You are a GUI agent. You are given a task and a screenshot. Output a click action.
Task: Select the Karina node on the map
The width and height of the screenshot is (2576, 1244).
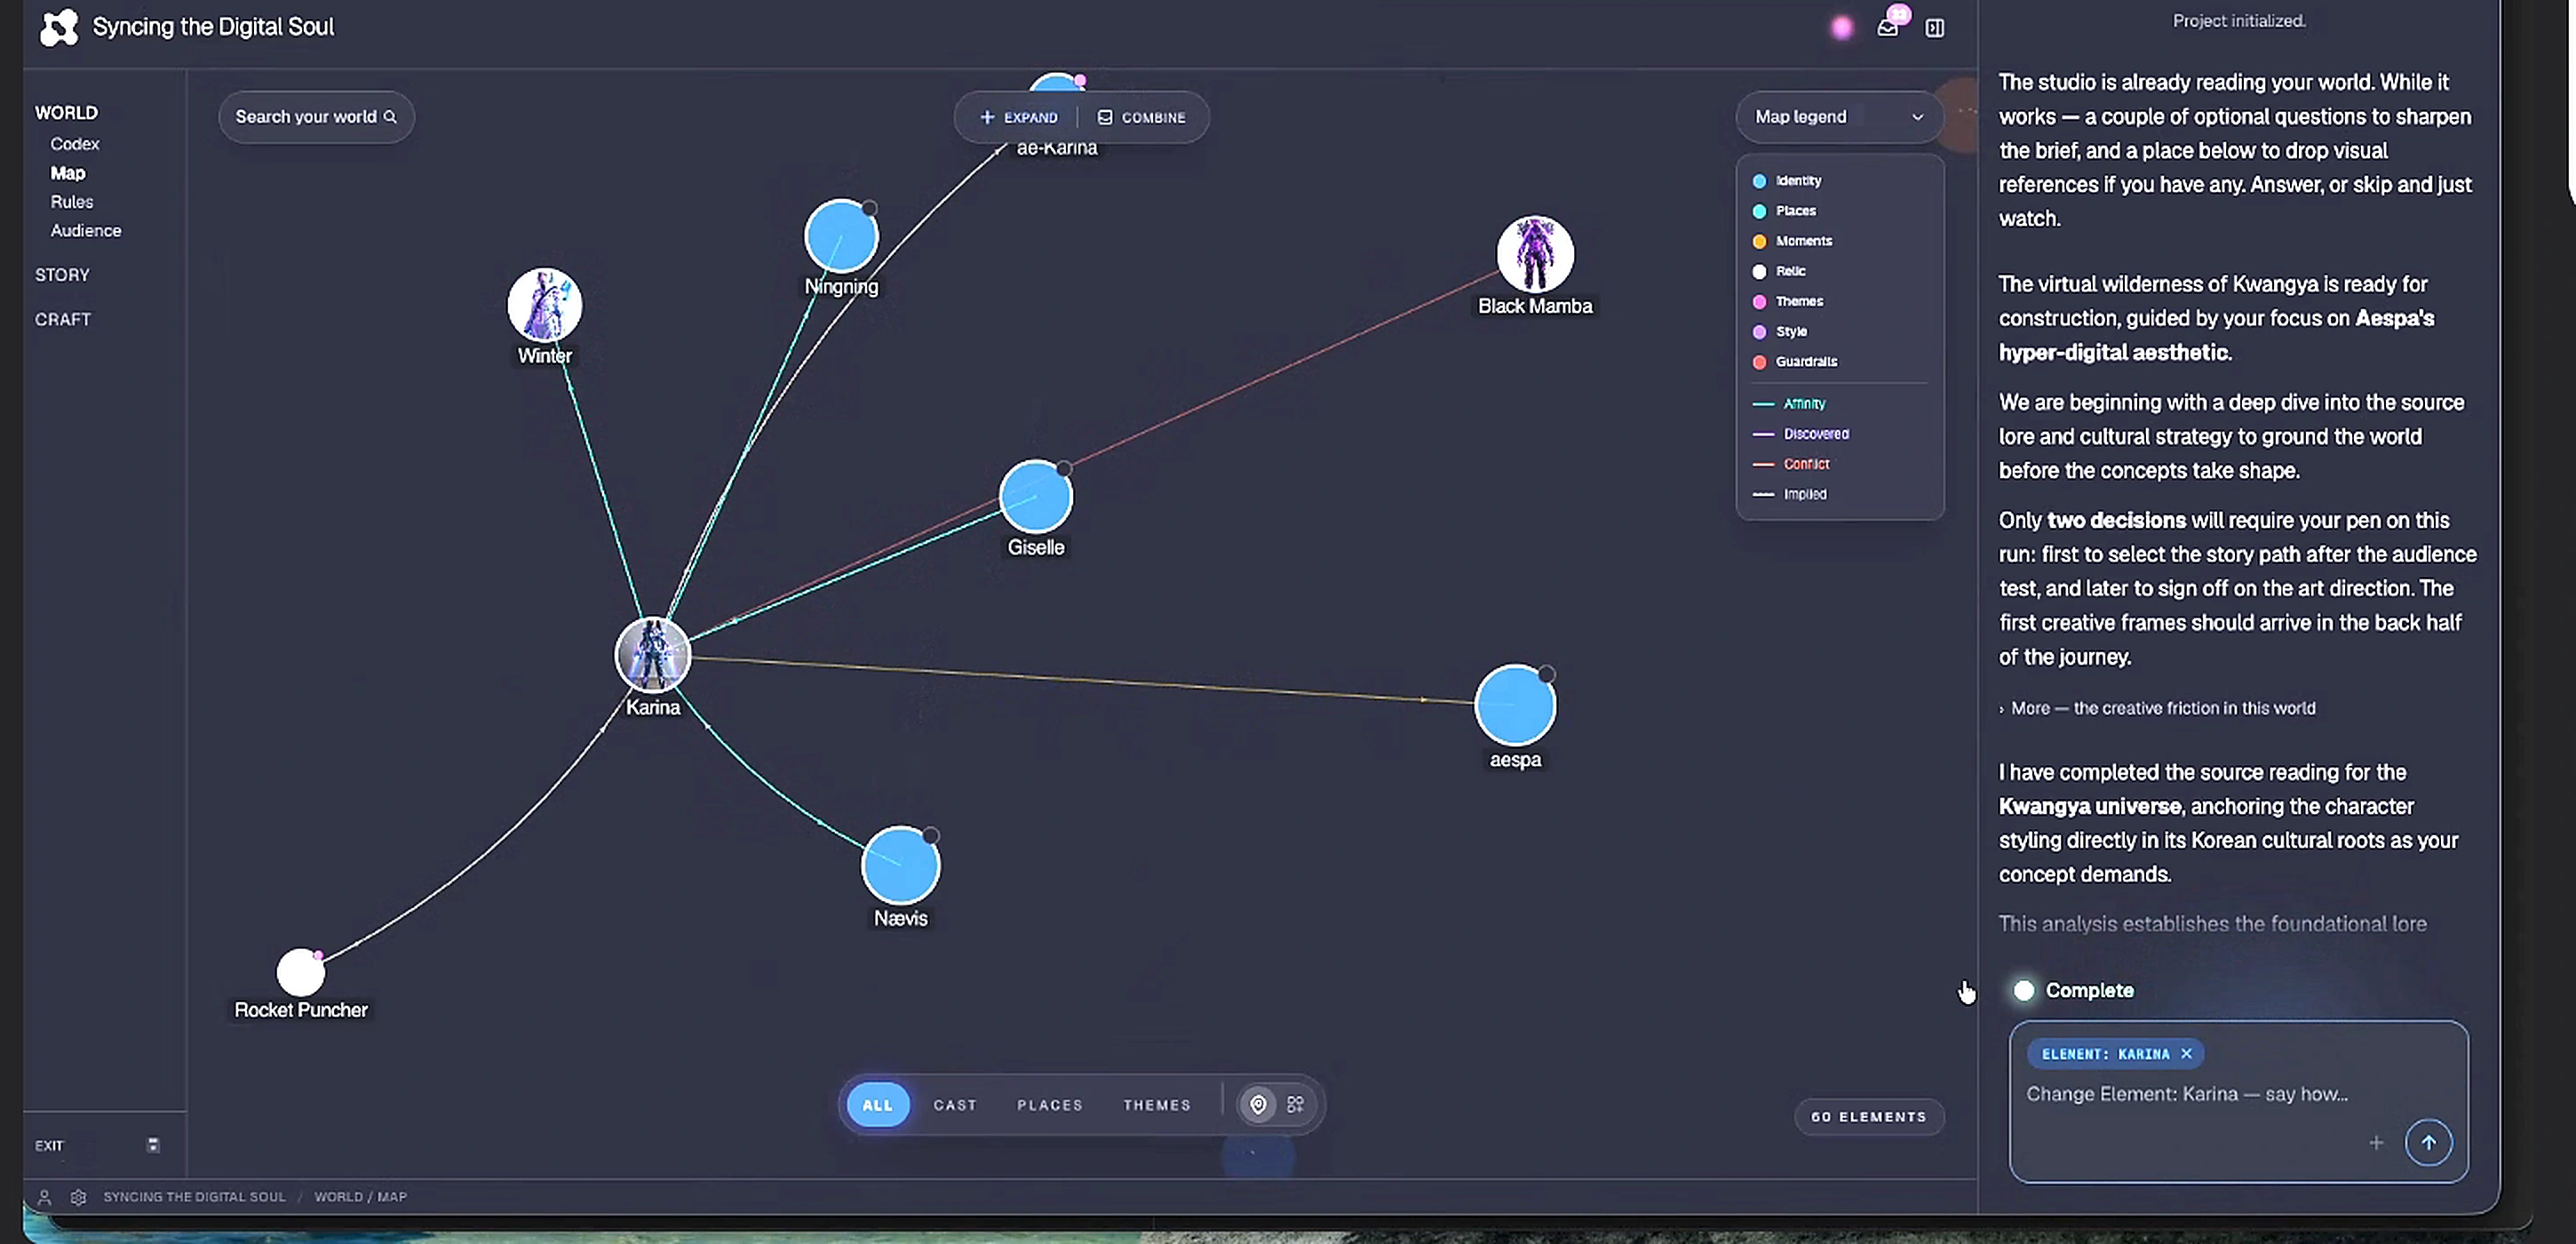[x=652, y=655]
